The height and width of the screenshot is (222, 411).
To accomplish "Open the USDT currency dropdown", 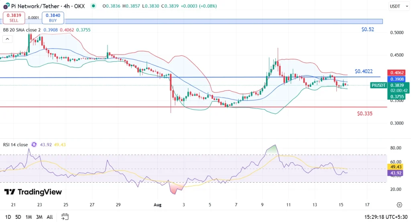I will [x=399, y=6].
